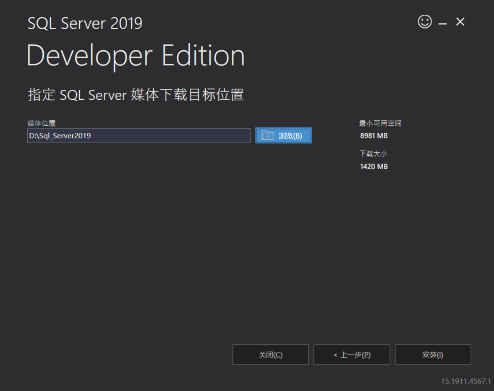Click inside the 媒体位置 path input field
The image size is (494, 391).
[139, 136]
